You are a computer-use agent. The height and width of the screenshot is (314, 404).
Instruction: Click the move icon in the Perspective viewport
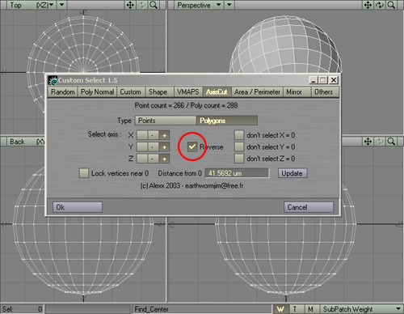click(368, 5)
